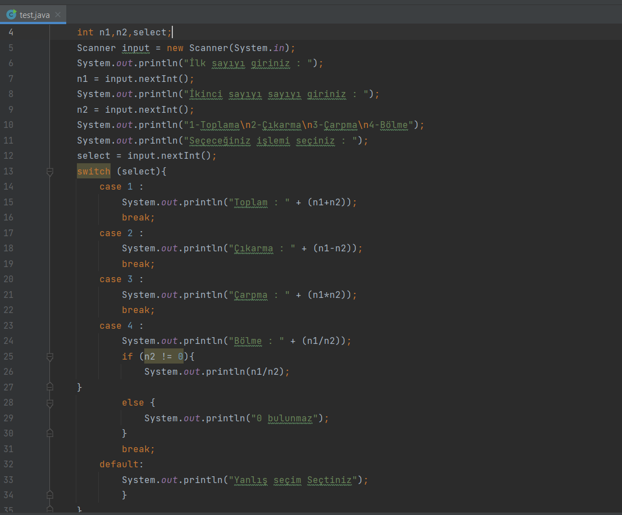Click the fold end marker on line 30
The image size is (622, 515).
[50, 433]
